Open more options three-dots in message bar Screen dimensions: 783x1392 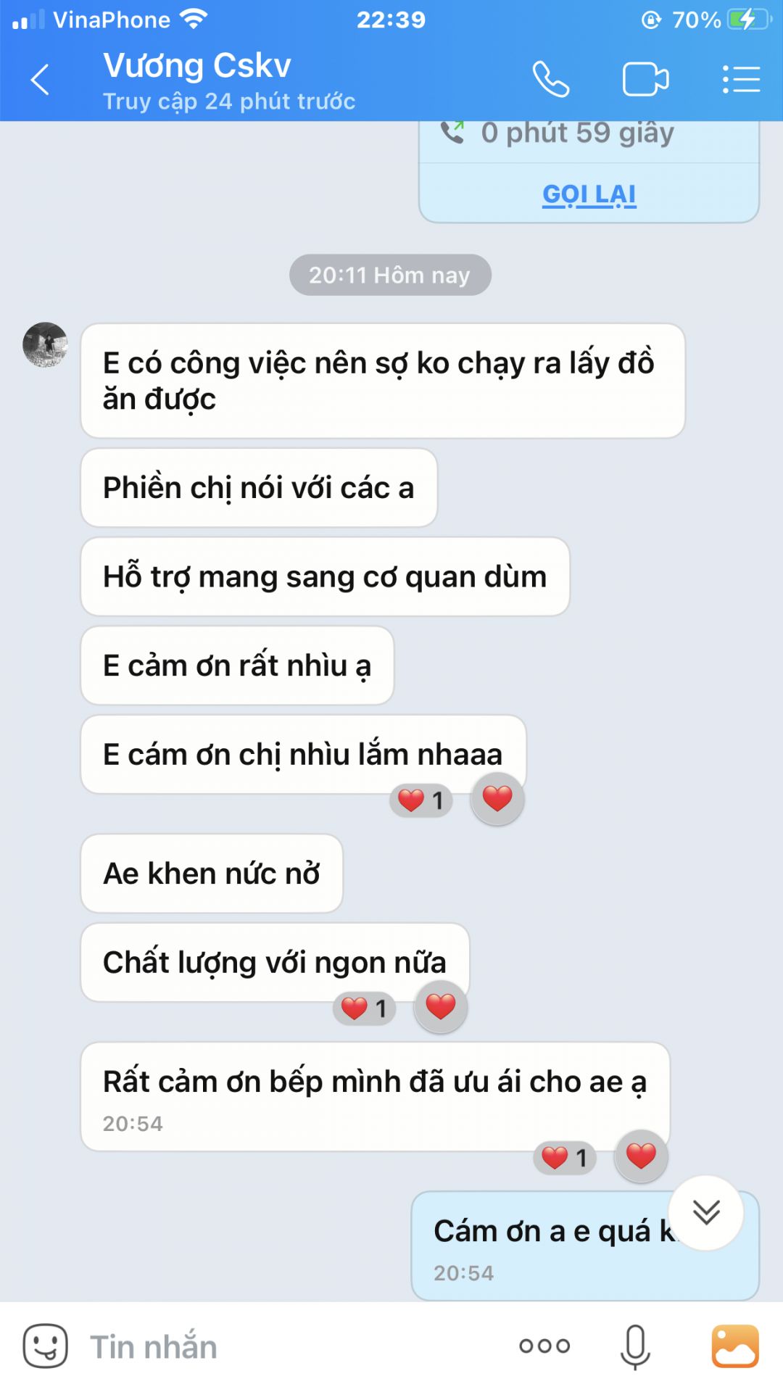(x=544, y=1346)
